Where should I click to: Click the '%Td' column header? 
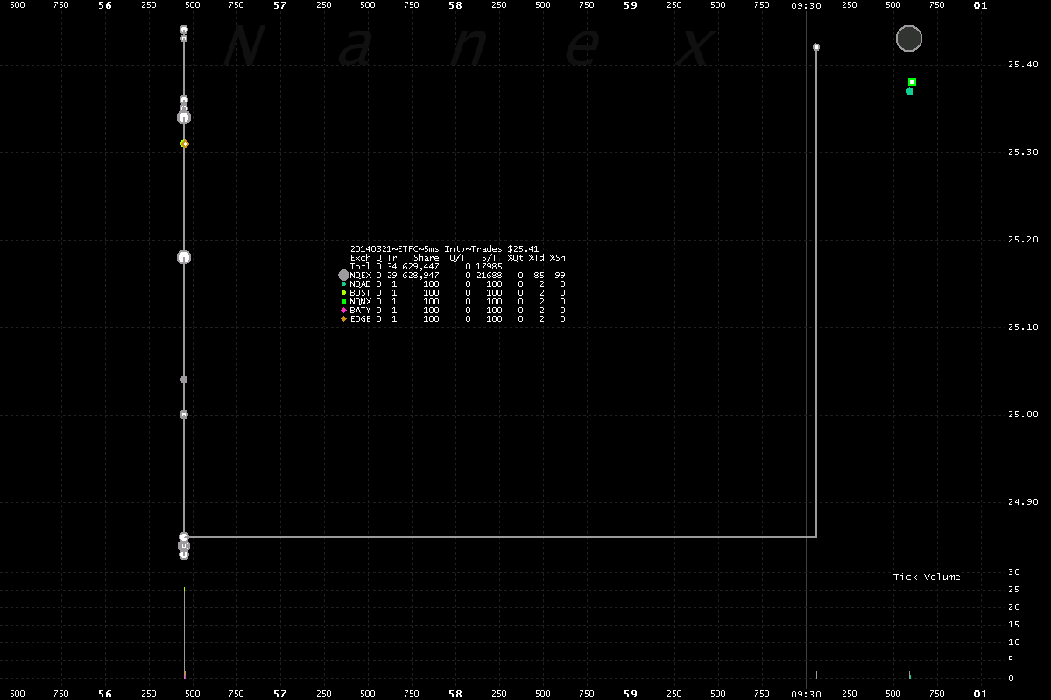click(536, 258)
